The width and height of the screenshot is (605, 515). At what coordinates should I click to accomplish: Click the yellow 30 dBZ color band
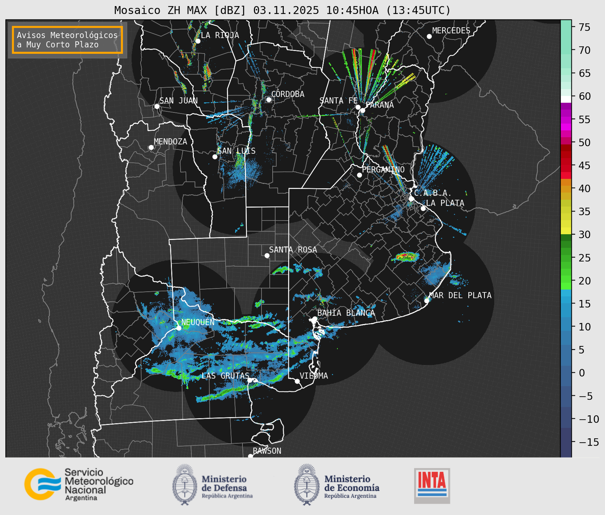point(566,231)
